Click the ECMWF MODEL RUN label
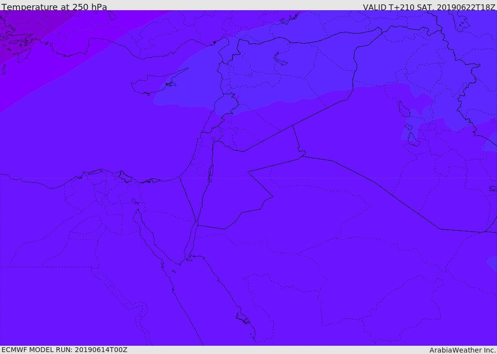The height and width of the screenshot is (354, 497). [65, 350]
